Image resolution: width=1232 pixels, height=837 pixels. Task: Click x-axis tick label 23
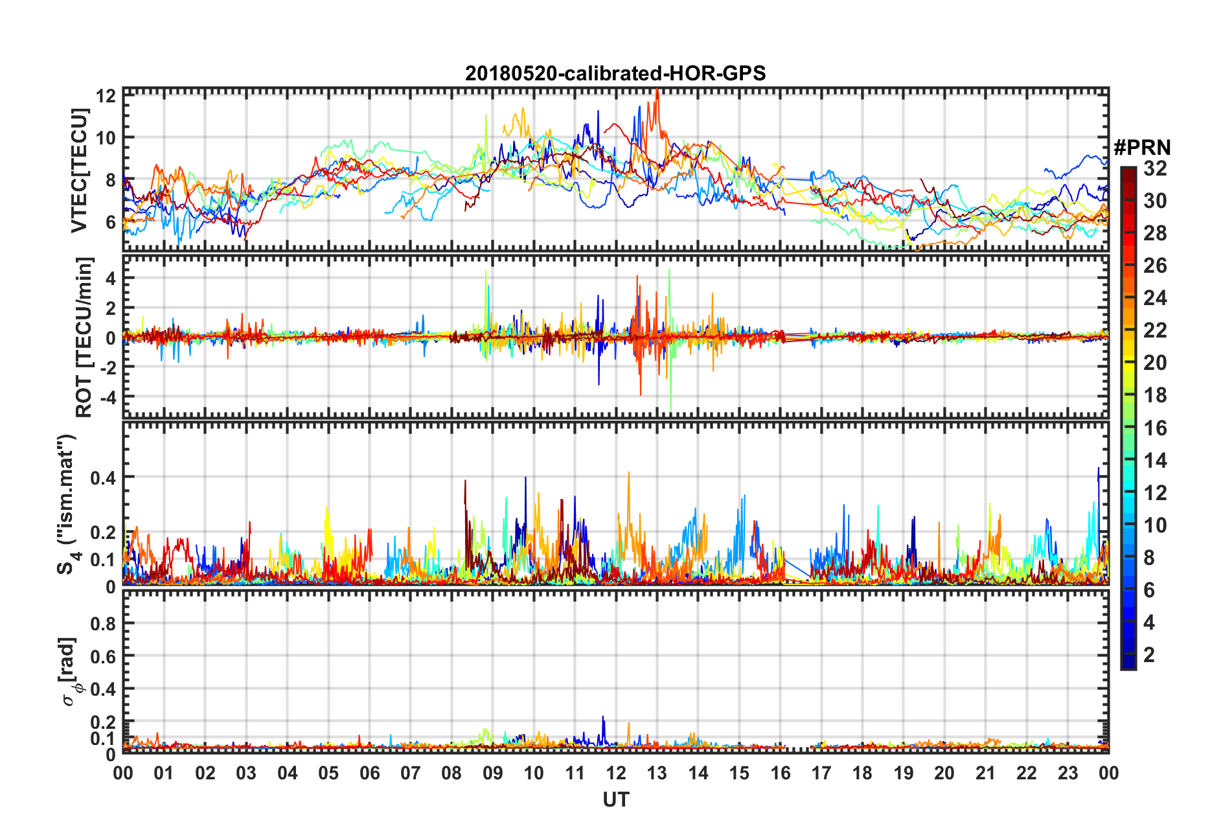point(1068,773)
